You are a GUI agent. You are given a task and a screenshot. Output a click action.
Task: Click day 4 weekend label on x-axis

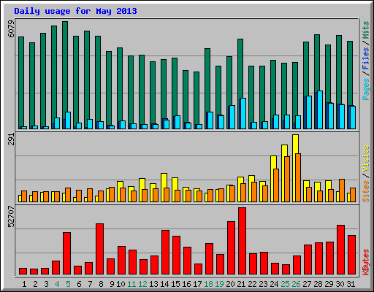[57, 284]
